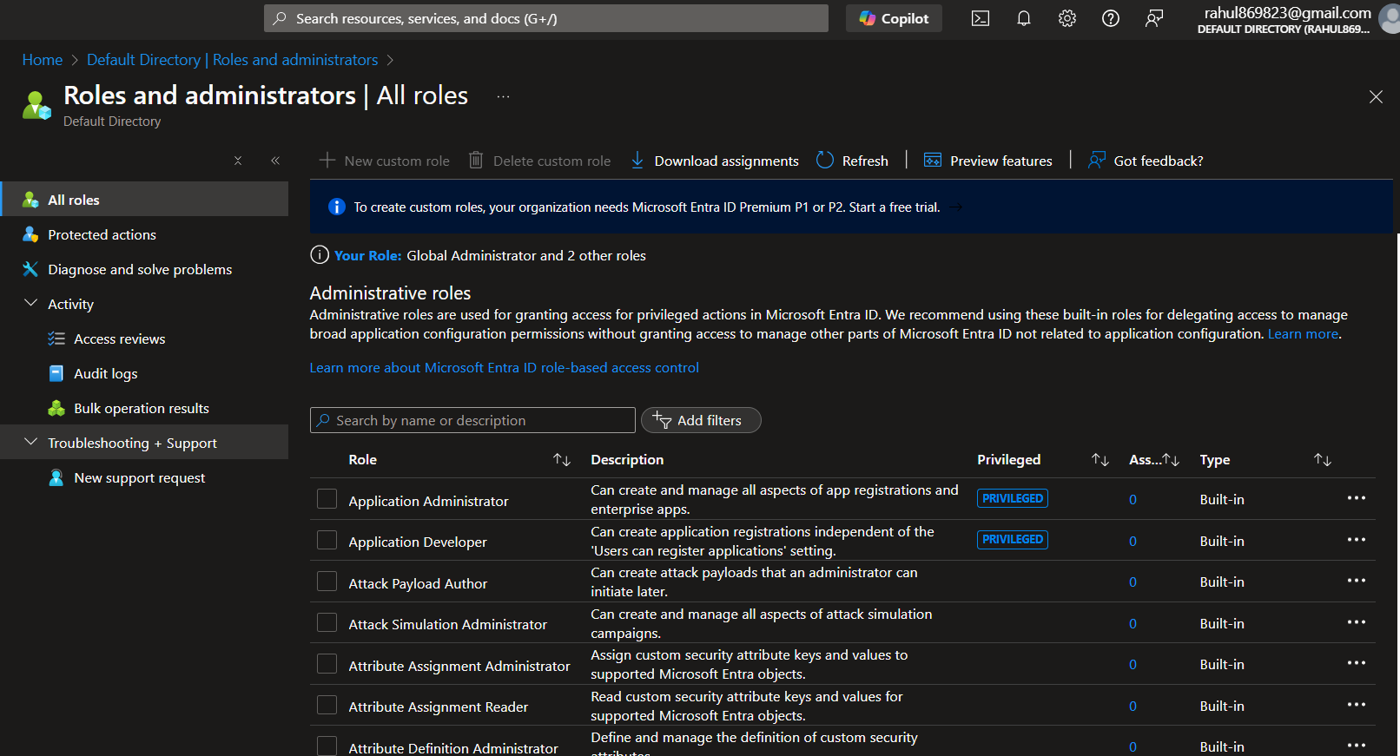Clear the sidebar search with X icon
Image resolution: width=1400 pixels, height=756 pixels.
tap(238, 161)
